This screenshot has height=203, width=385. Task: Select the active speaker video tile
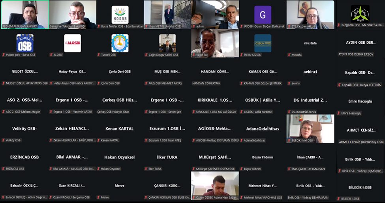25,15
